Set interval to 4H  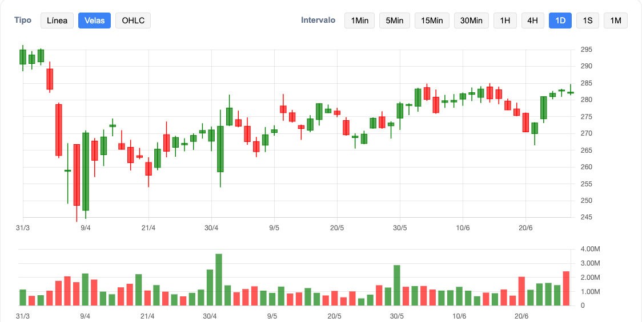coord(533,21)
